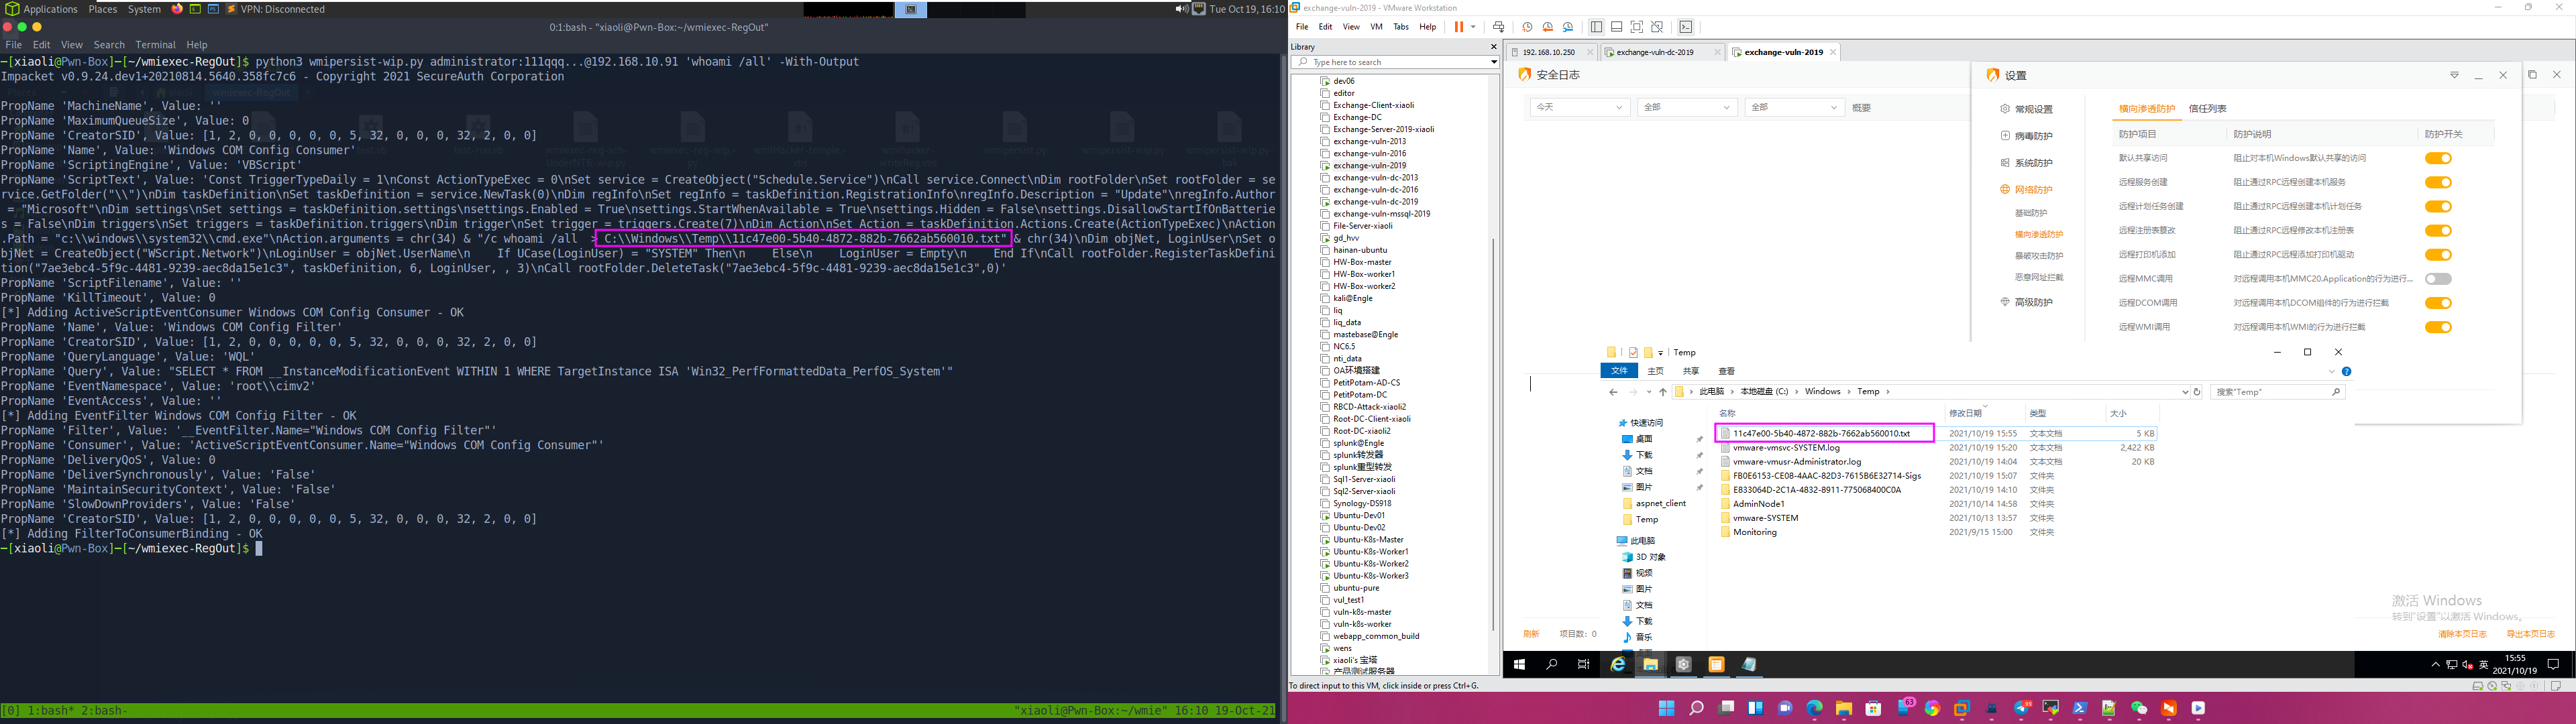The height and width of the screenshot is (724, 2576).
Task: Show hidden icons in guest system tray
Action: pyautogui.click(x=2435, y=665)
